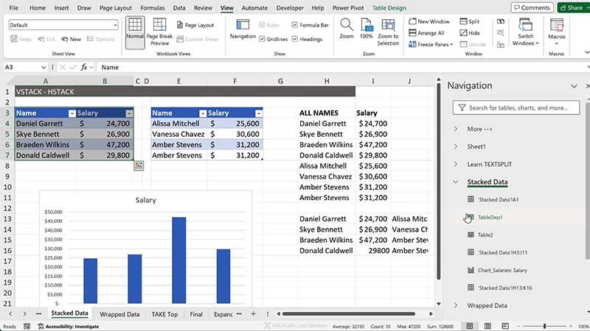Screen dimensions: 590x331
Task: Click zoom in plus on status bar
Action: 570,326
